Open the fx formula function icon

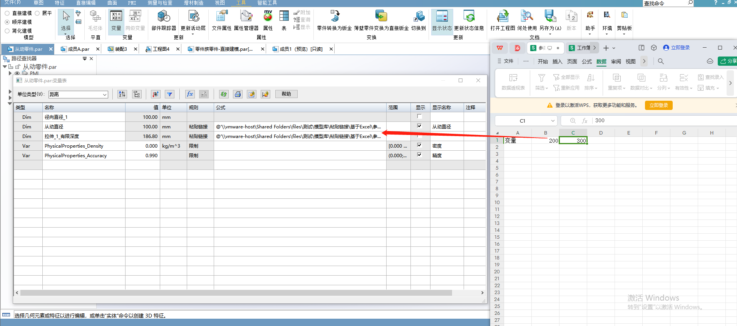point(190,94)
